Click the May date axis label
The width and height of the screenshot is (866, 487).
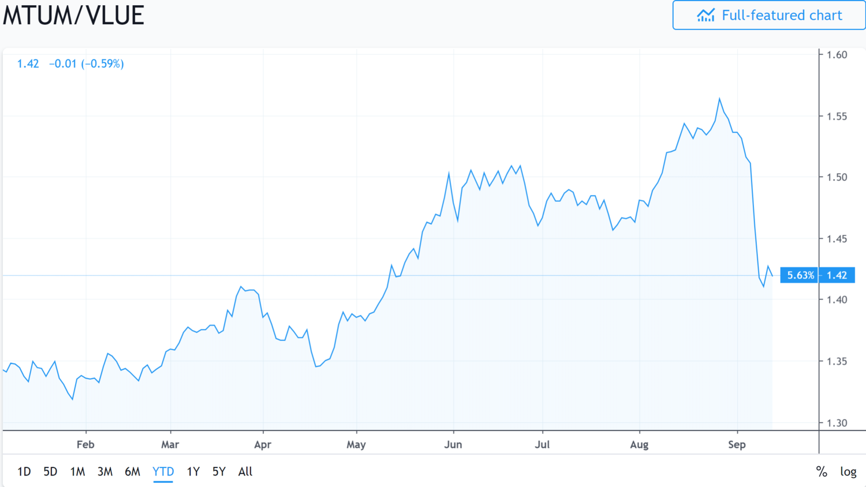(x=356, y=445)
